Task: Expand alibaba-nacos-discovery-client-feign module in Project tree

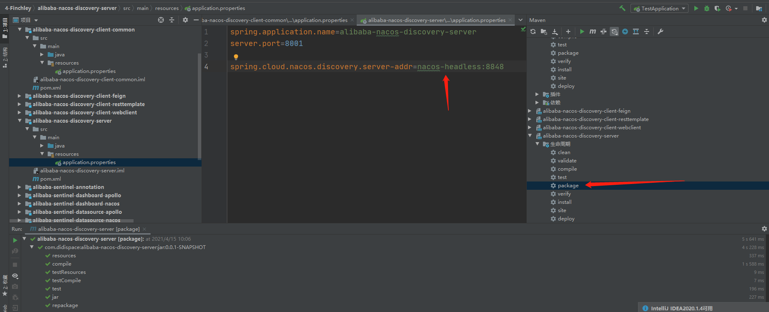Action: click(x=19, y=96)
